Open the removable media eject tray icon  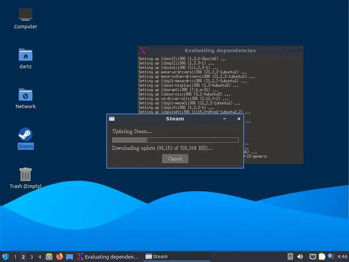(290, 257)
